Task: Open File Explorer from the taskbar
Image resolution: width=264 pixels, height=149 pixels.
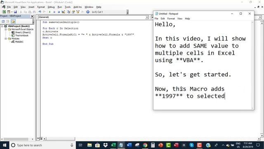Action: 90,145
